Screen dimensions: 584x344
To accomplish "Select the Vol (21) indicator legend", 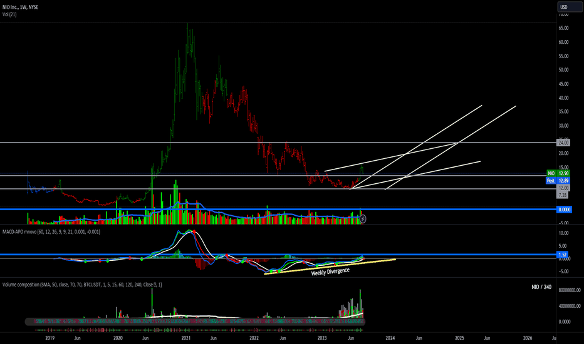I will click(9, 14).
